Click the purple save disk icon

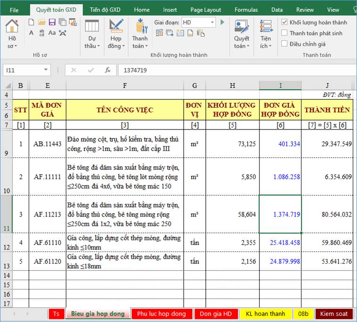pos(52,22)
